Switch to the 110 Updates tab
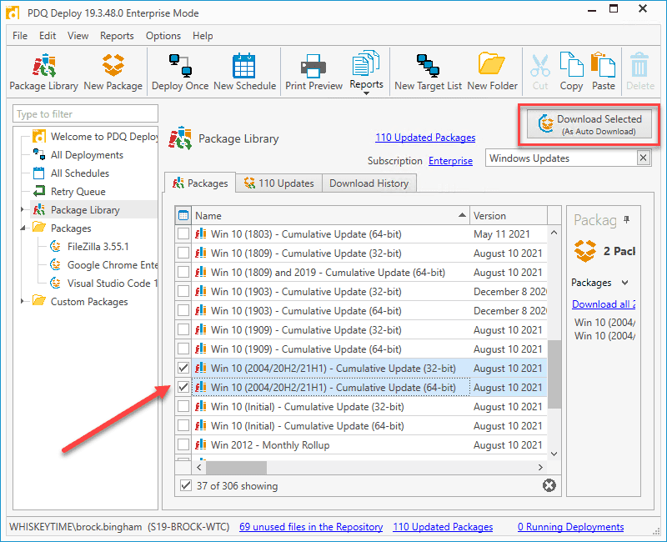667x542 pixels. point(279,183)
